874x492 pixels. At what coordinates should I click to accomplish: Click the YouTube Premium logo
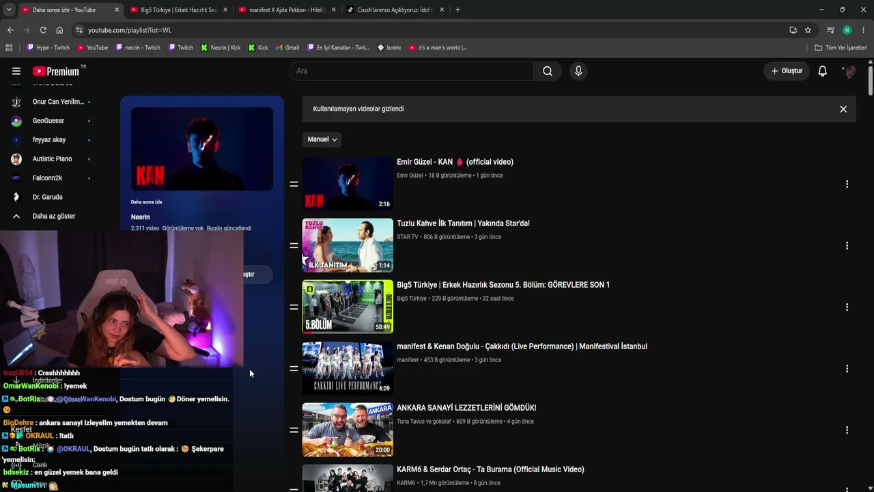[x=56, y=71]
